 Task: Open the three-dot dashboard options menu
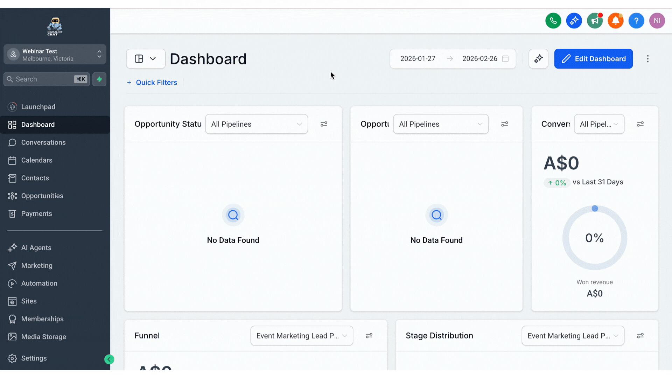[647, 59]
